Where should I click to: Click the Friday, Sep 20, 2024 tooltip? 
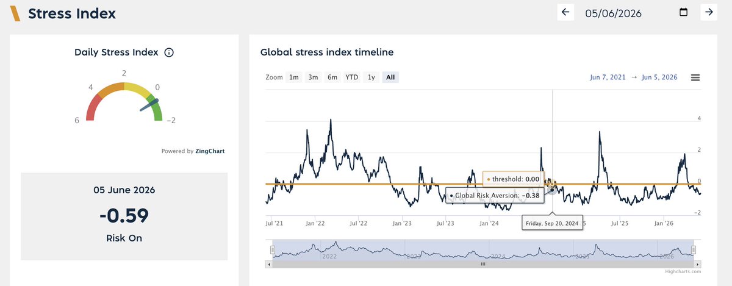(x=552, y=223)
